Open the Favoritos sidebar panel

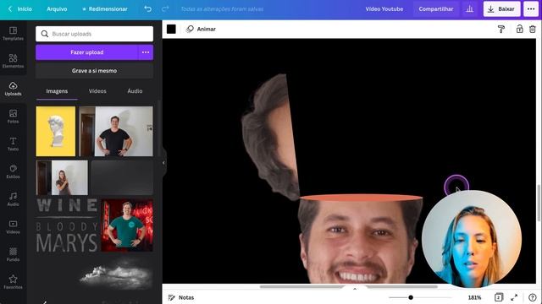click(14, 282)
